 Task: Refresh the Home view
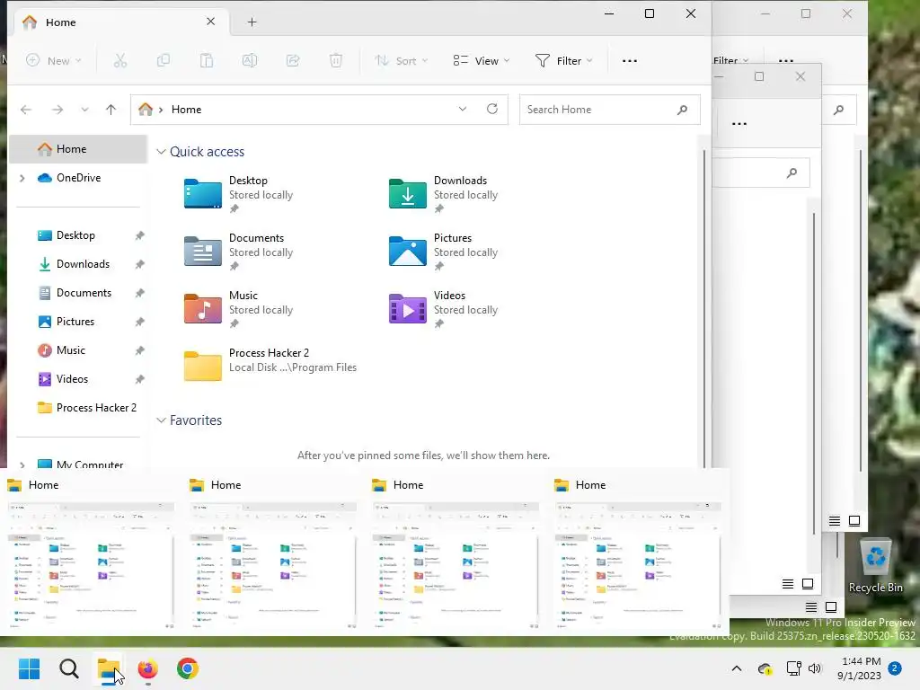pos(492,109)
